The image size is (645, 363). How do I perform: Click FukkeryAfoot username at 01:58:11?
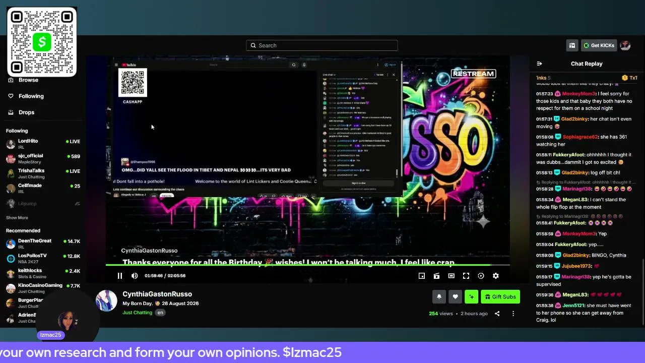(570, 155)
